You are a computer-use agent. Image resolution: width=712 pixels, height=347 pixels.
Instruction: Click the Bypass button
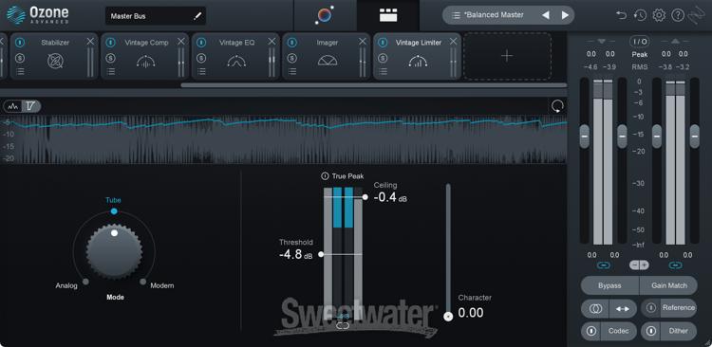(609, 285)
